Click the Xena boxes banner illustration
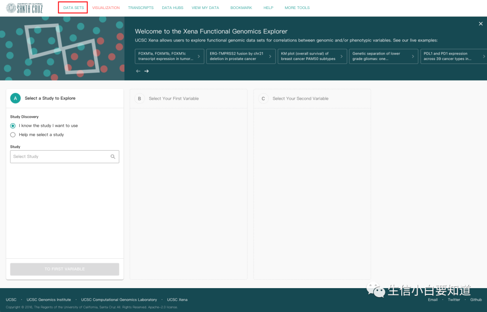487x312 pixels. 62,48
